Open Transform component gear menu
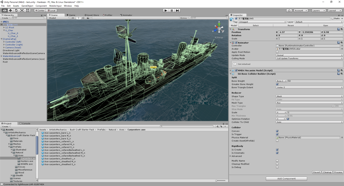Viewport: 344px width, 186px height. (x=342, y=29)
